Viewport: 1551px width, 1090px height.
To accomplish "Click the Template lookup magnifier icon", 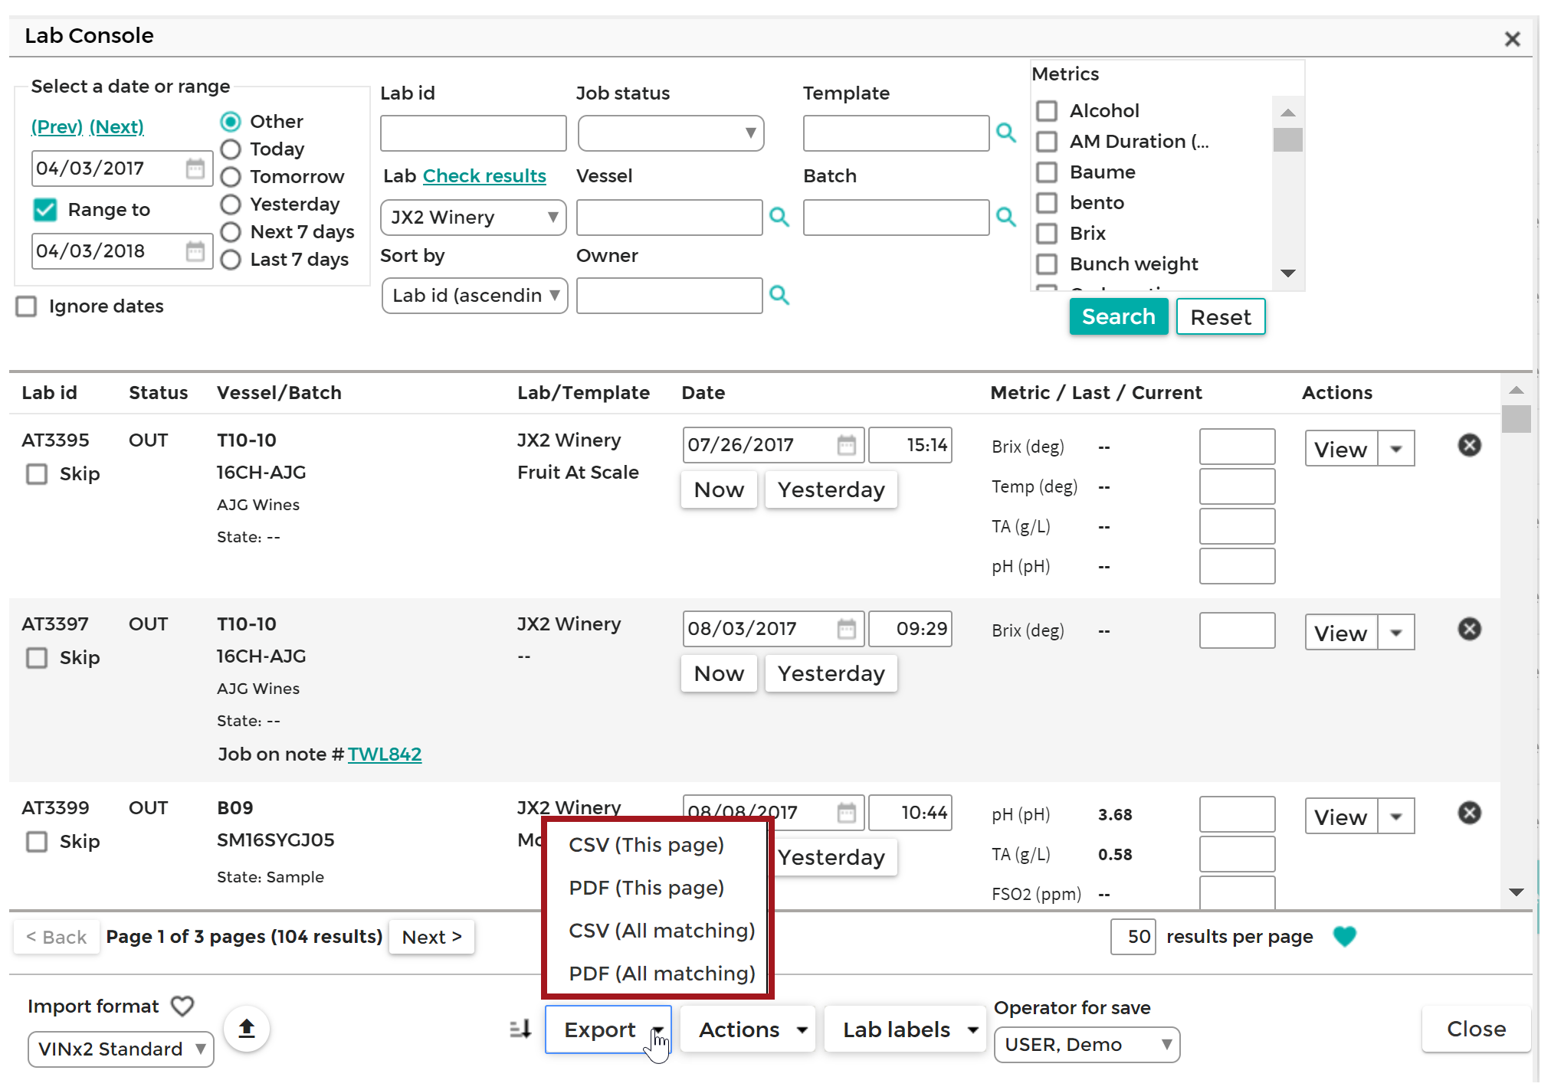I will coord(1006,133).
